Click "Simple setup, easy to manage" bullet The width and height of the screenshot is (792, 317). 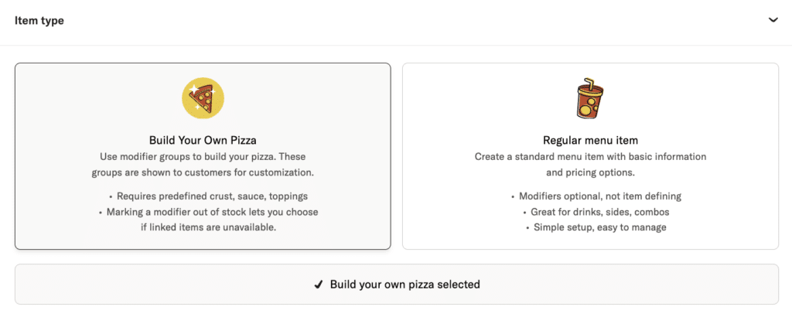point(596,227)
